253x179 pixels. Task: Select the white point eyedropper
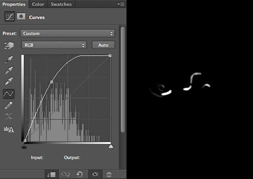[x=9, y=81]
